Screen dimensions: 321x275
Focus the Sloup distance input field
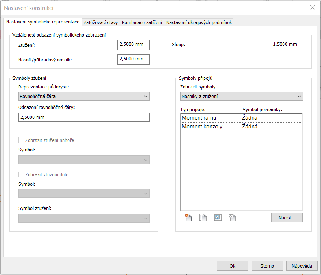pyautogui.click(x=287, y=45)
